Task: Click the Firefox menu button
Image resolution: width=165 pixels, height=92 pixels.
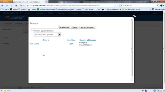Action: coord(6,1)
